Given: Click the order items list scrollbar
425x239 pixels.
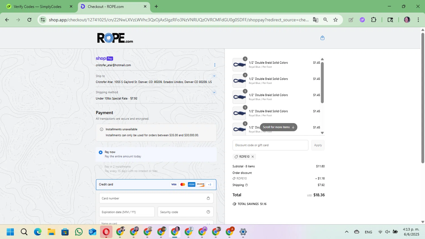Looking at the screenshot, I should point(322,83).
